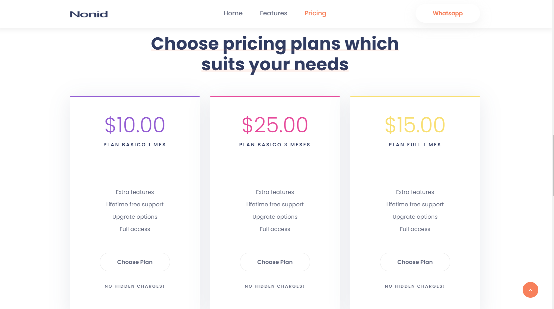Choose Plan for the $15.00 plan
554x309 pixels.
tap(415, 262)
